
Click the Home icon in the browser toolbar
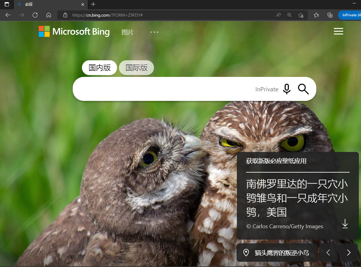48,15
